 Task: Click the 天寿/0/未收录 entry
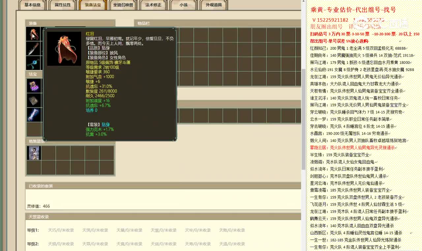tap(198, 244)
